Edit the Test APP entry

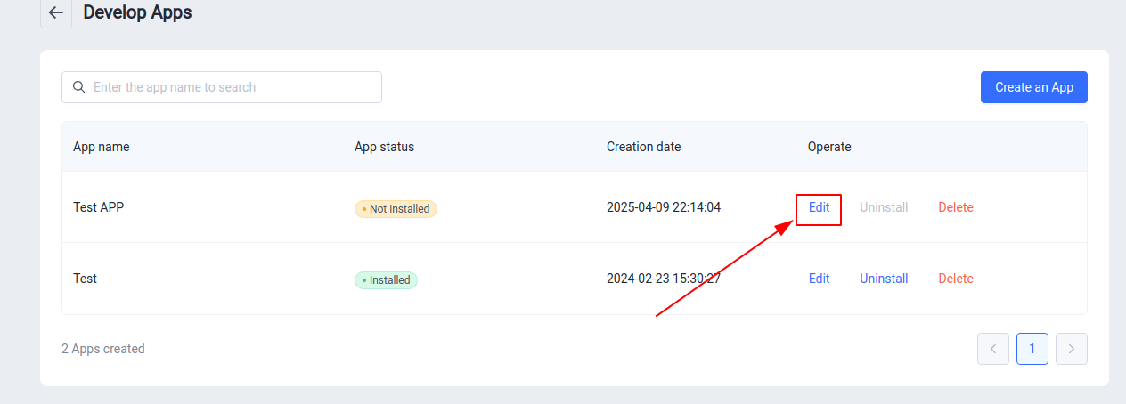(x=819, y=207)
